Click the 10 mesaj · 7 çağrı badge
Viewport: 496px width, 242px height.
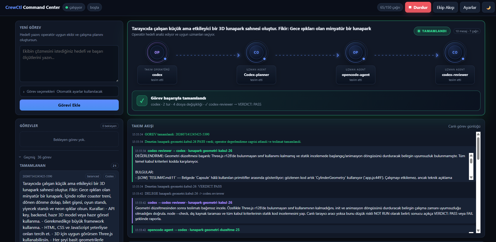(467, 31)
